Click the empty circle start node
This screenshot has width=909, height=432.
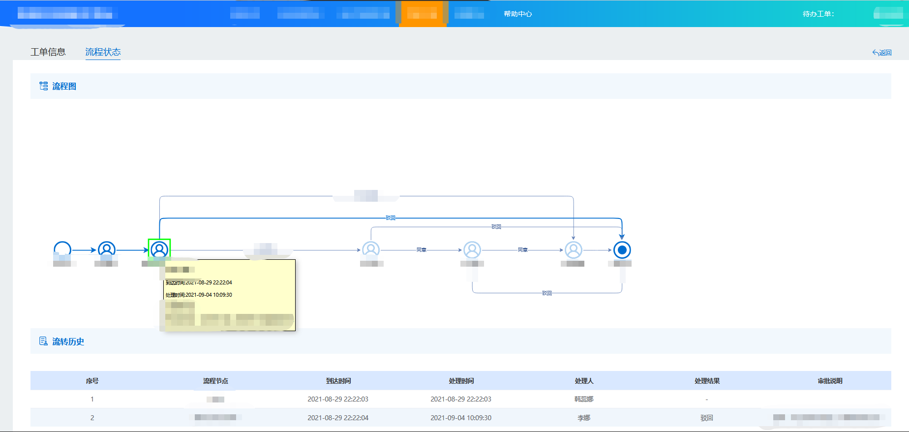(62, 250)
